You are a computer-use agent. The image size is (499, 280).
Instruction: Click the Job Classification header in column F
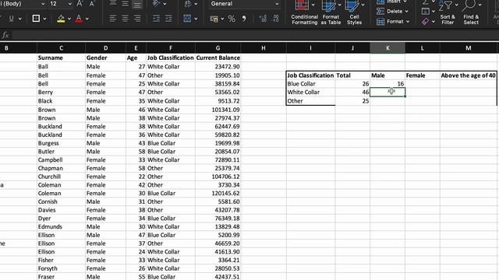pos(170,58)
